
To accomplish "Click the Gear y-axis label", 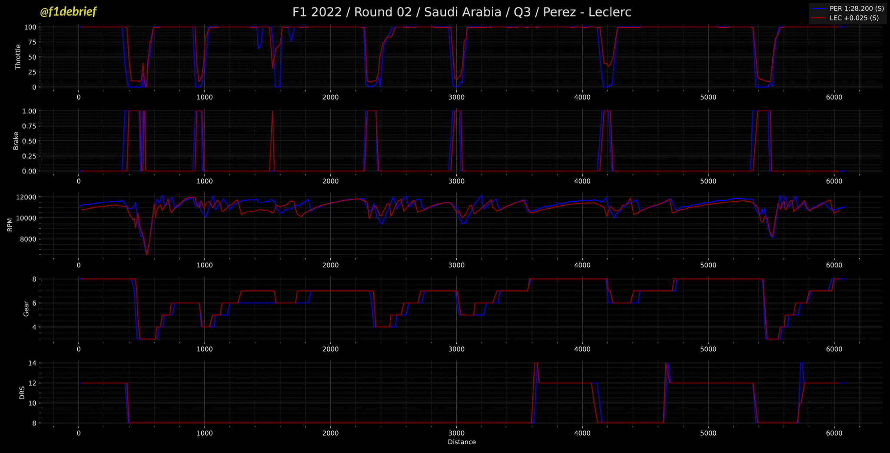I will [x=26, y=309].
